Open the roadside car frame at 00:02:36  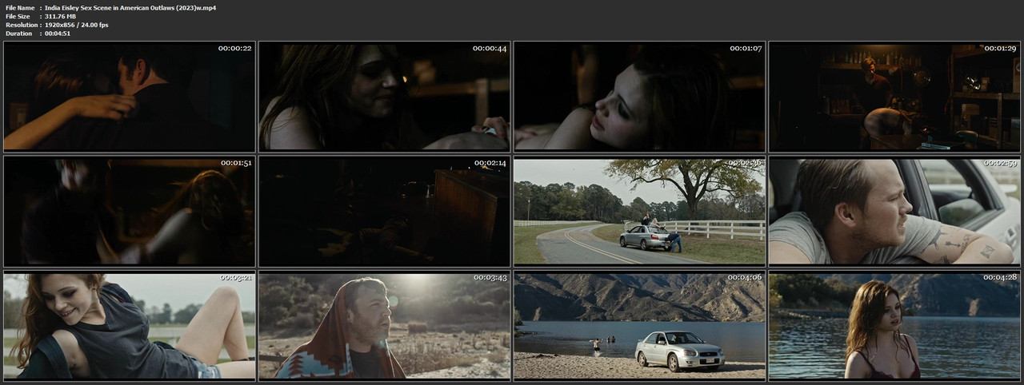click(639, 211)
